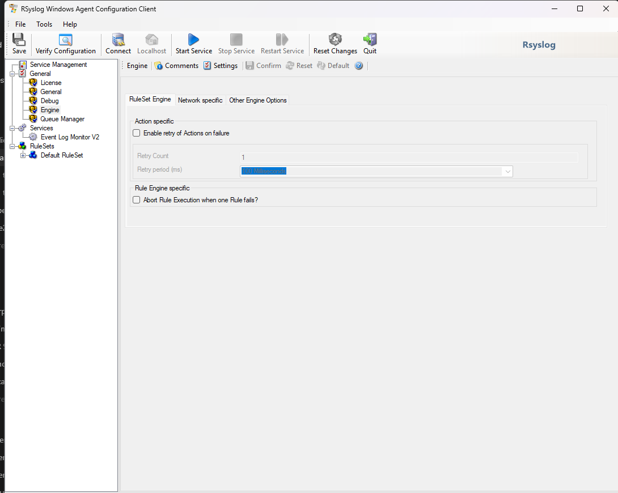Select the General child tree item label
The height and width of the screenshot is (493, 618).
click(x=51, y=92)
